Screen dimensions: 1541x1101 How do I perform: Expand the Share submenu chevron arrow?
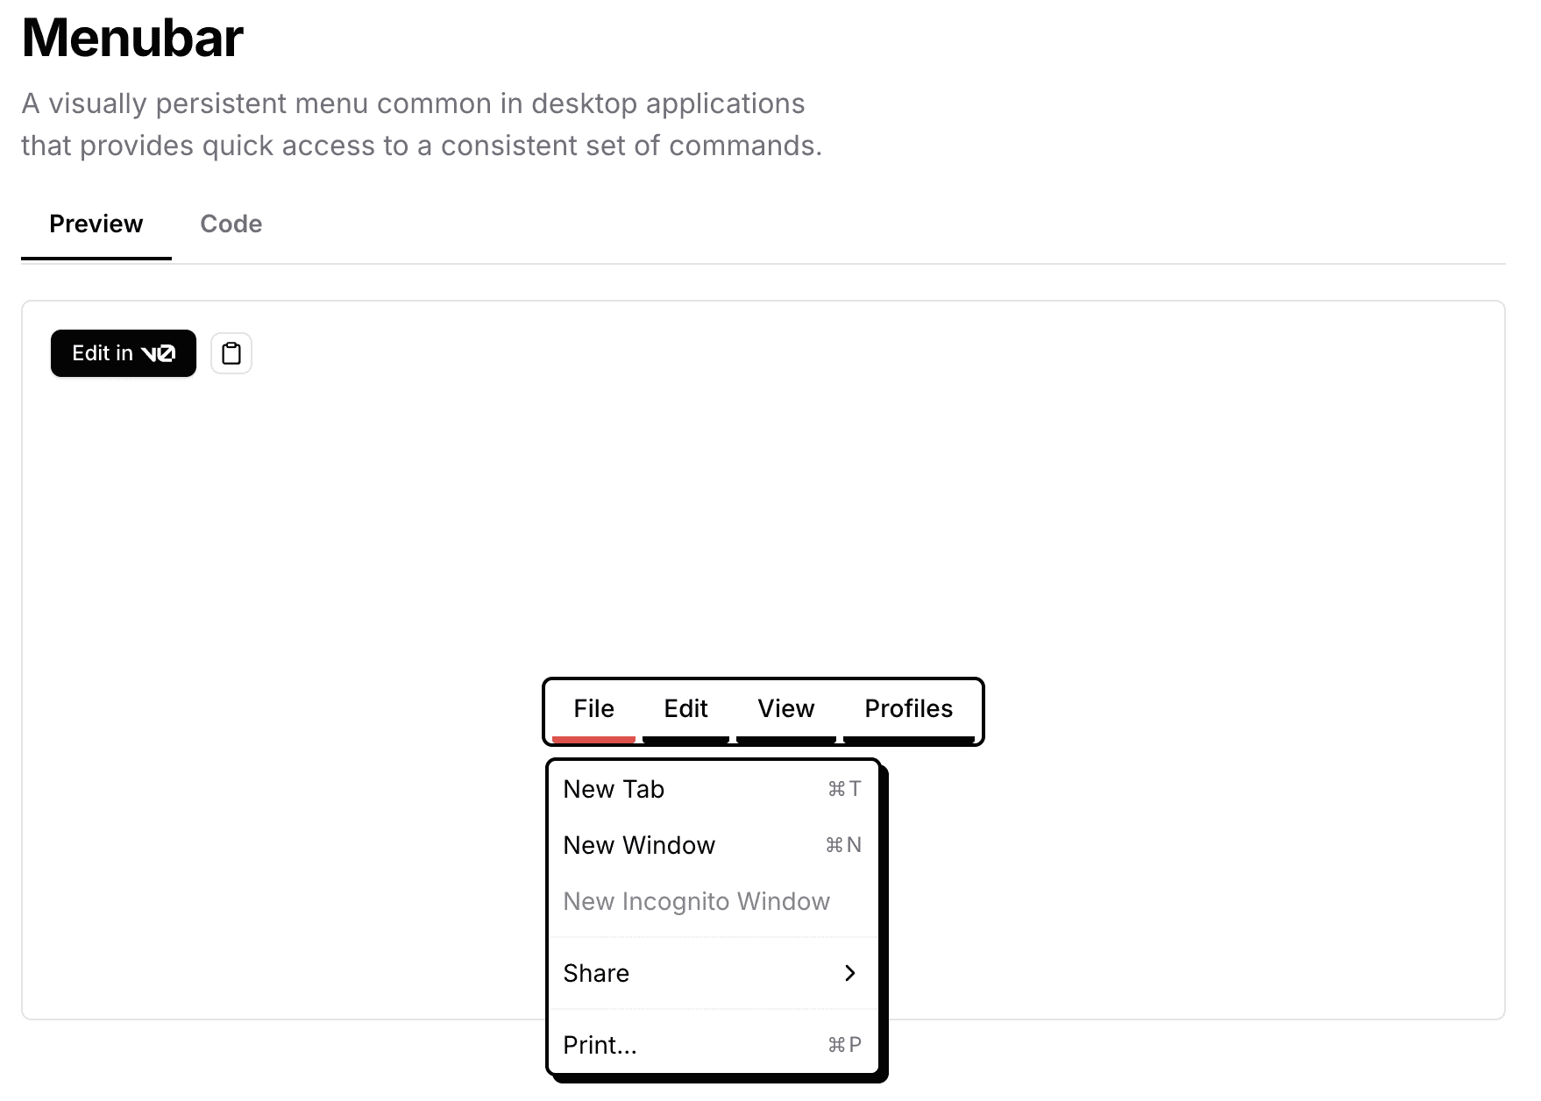[849, 973]
